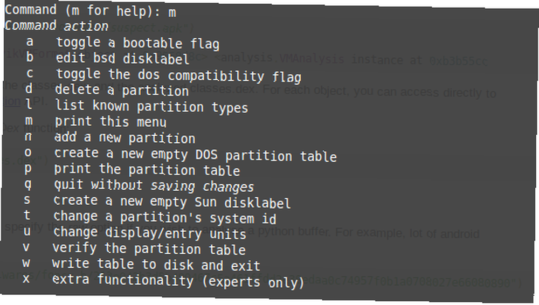Click the 'Command (m for help): m' prompt line
Image resolution: width=539 pixels, height=305 pixels.
[91, 11]
